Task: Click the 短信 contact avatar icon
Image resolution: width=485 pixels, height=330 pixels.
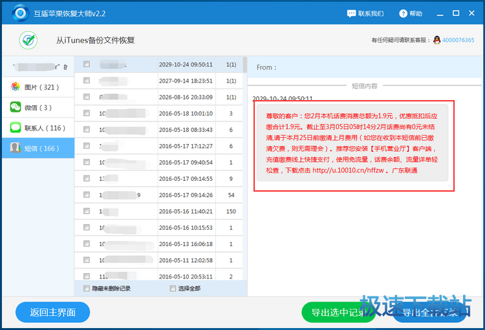Action: (x=16, y=148)
